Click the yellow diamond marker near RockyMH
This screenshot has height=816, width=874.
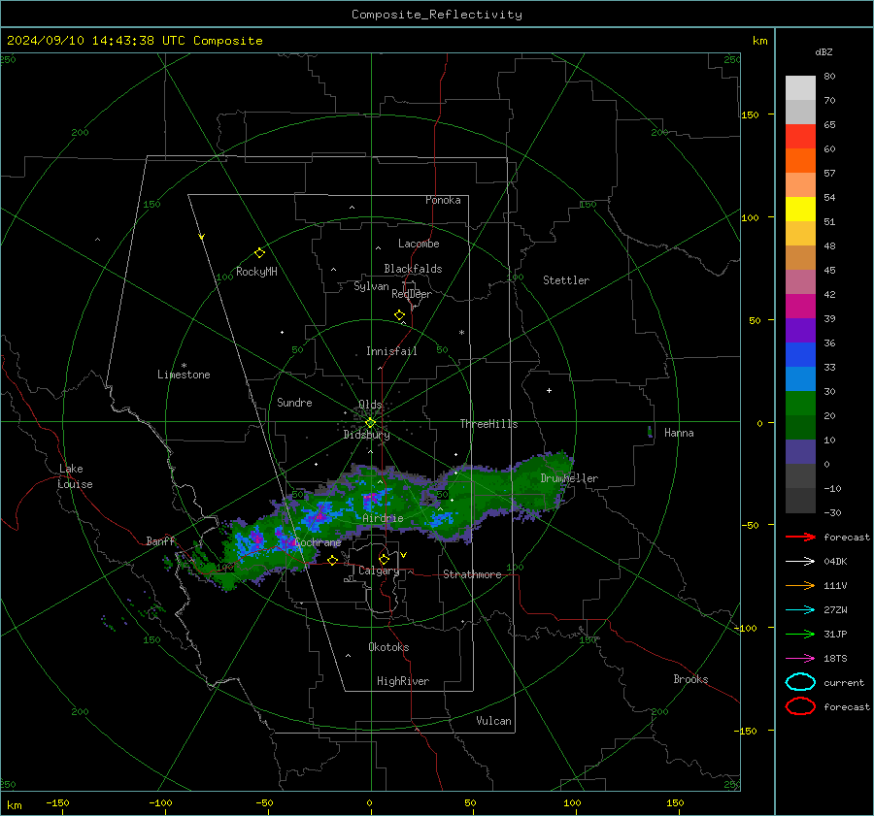click(x=259, y=253)
